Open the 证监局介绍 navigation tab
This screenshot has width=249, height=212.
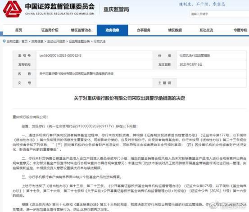50,30
